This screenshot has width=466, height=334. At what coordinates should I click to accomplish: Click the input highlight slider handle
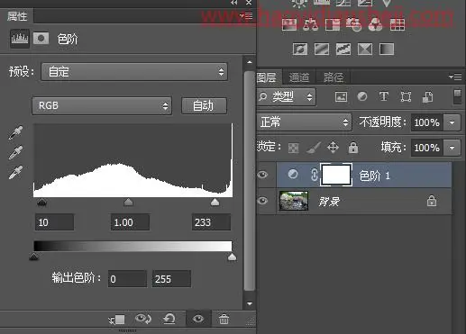coord(215,203)
